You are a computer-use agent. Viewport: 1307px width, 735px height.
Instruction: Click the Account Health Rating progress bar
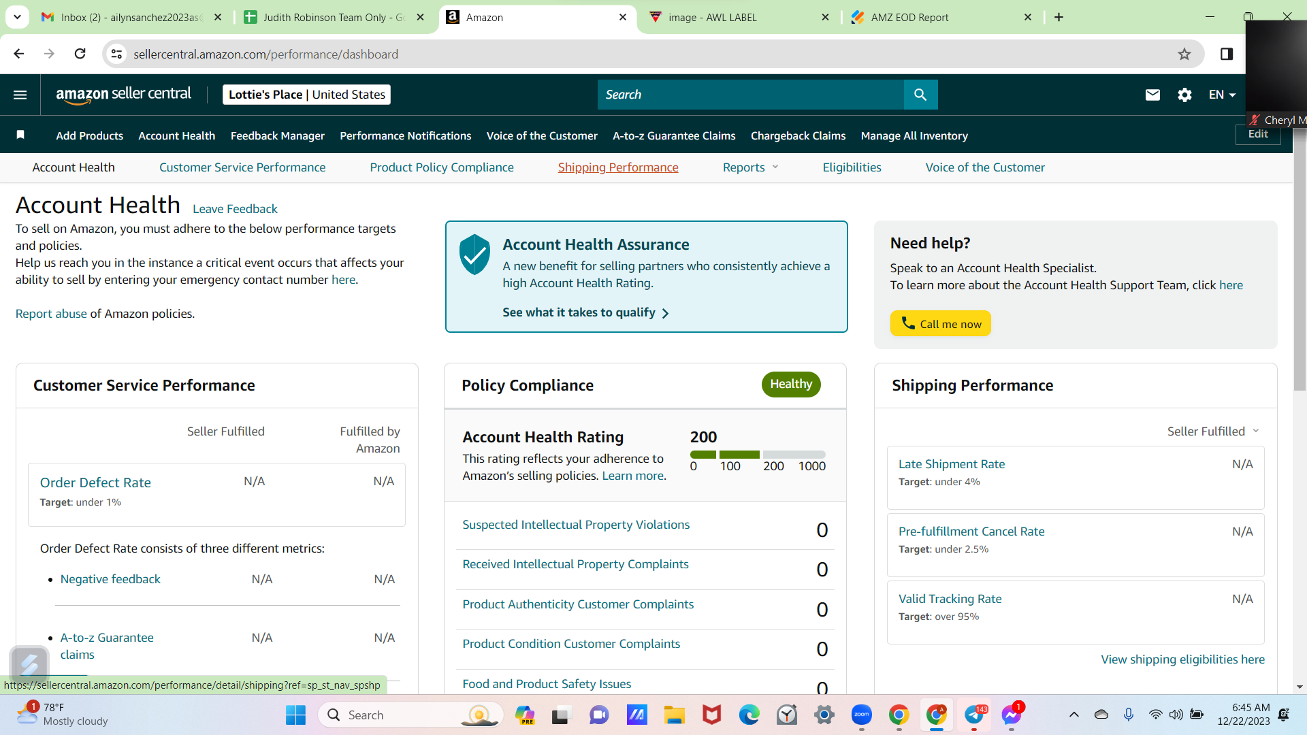pos(758,454)
